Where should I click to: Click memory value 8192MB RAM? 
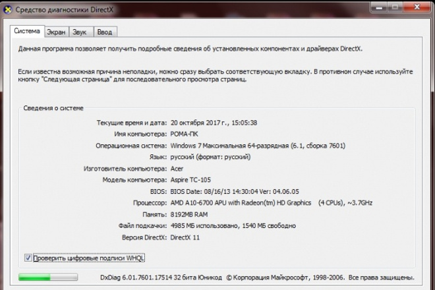pyautogui.click(x=189, y=214)
